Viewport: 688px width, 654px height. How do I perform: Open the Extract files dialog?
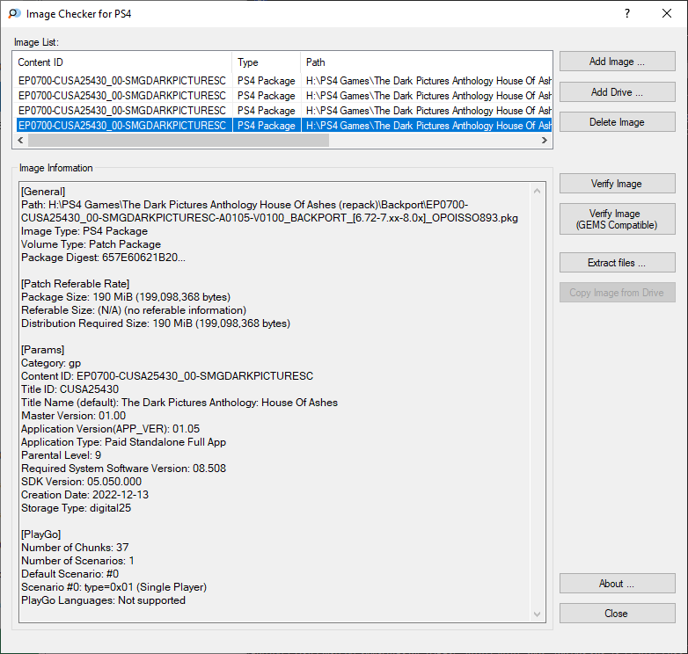[617, 263]
